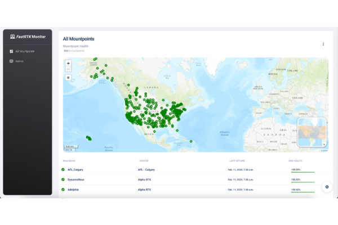Click the Mountpoint column header
Image resolution: width=338 pixels, height=225 pixels.
coord(69,161)
